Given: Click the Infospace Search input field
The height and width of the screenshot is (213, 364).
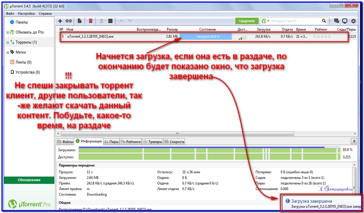Looking at the screenshot, I should click(x=295, y=21).
